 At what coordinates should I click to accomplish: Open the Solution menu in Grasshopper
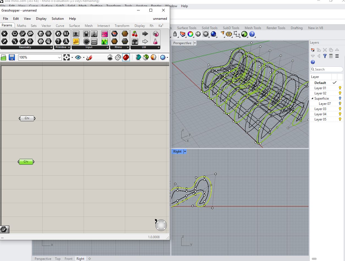click(x=57, y=19)
